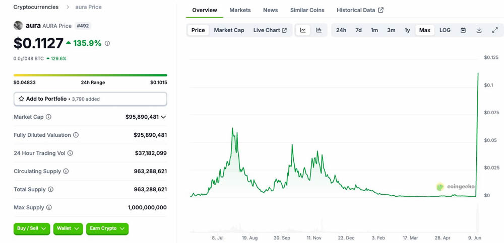Click the aura Price breadcrumb text
This screenshot has width=504, height=243.
click(88, 7)
